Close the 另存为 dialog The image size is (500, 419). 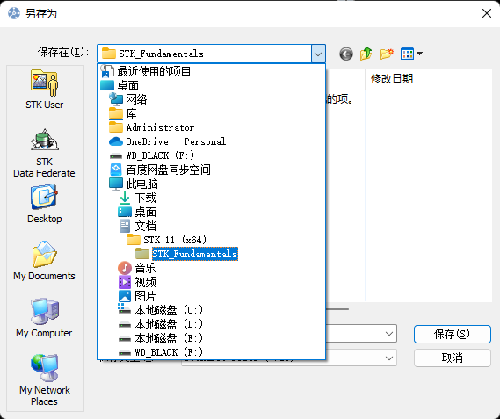(x=487, y=13)
